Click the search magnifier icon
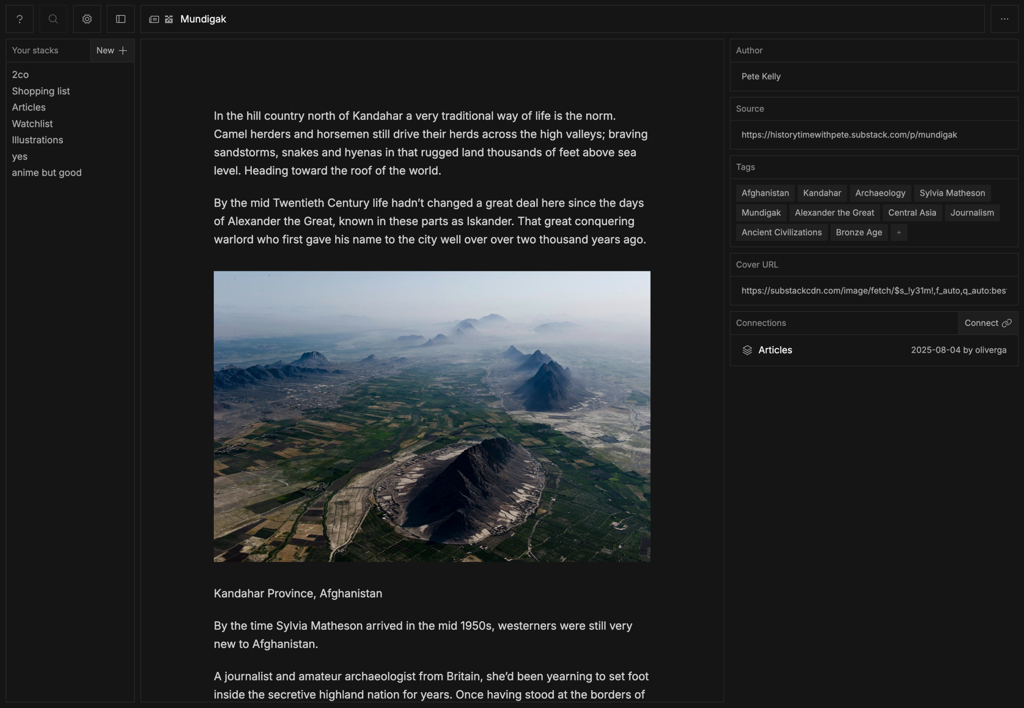The width and height of the screenshot is (1024, 708). click(x=53, y=19)
